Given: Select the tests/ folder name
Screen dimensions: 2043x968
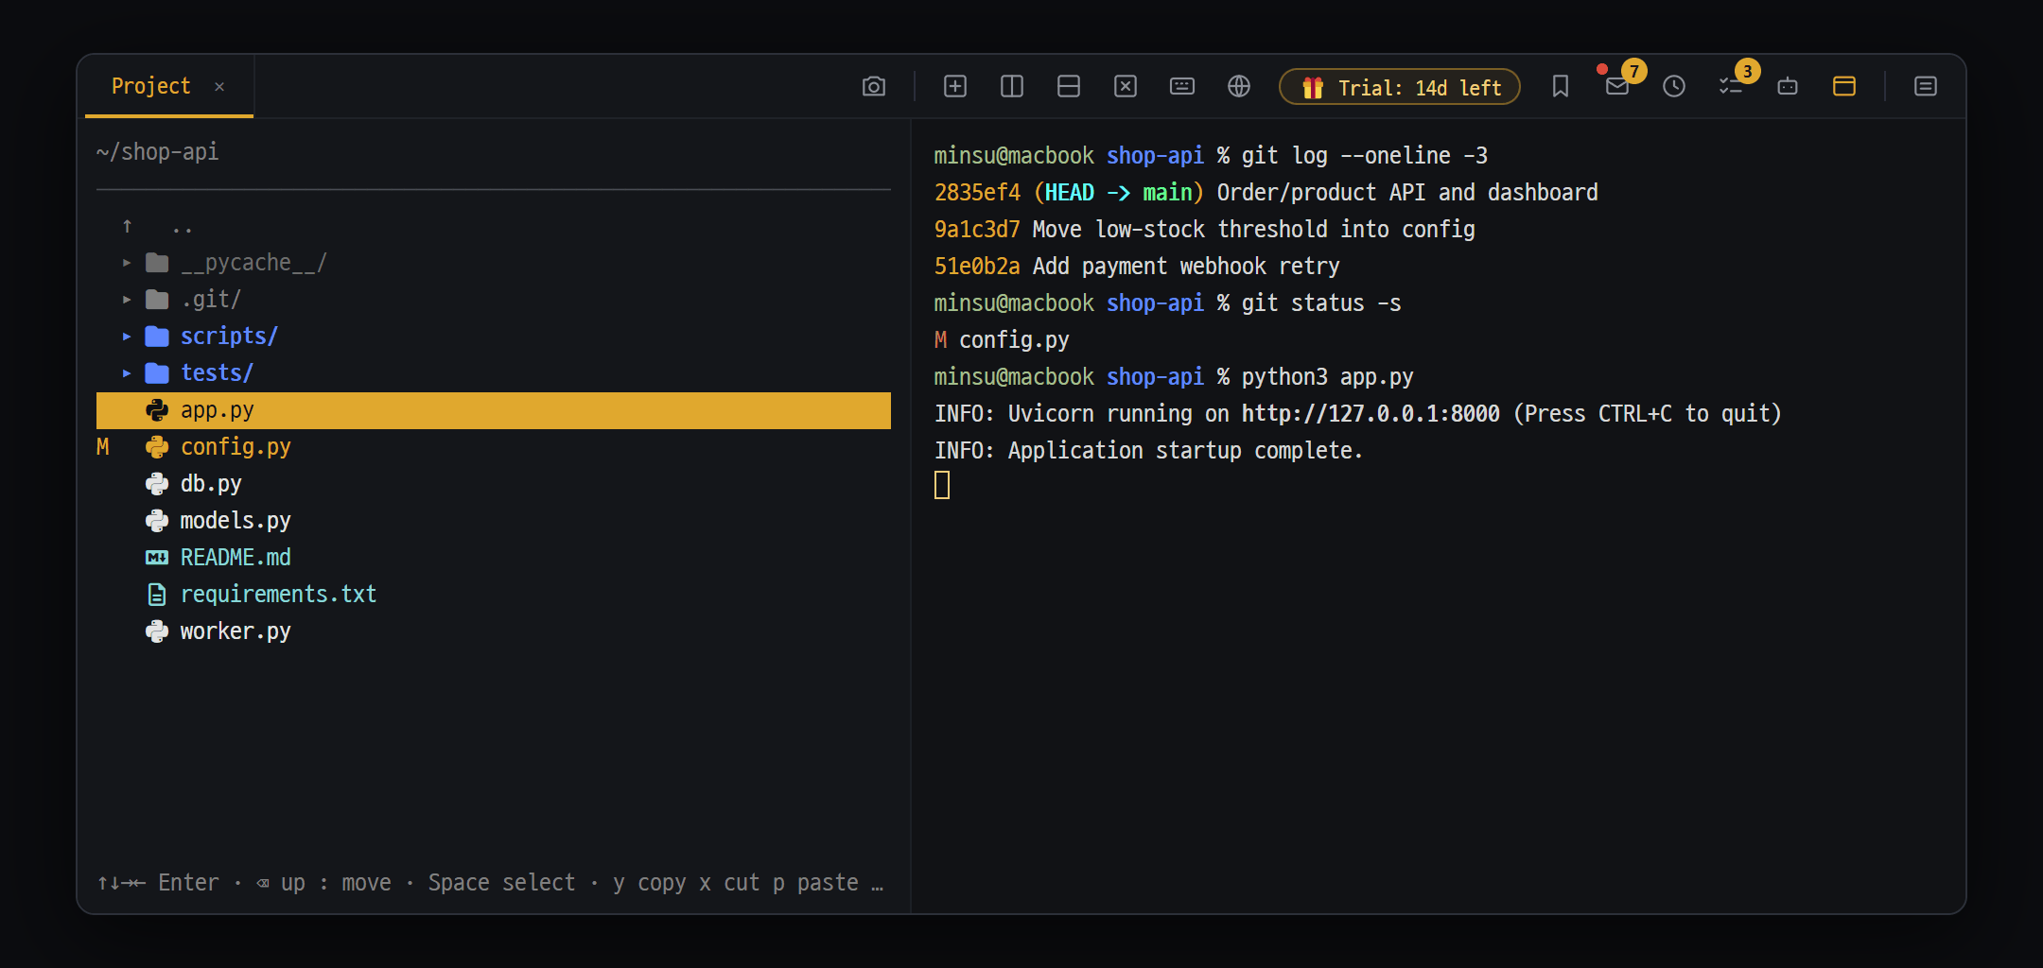Looking at the screenshot, I should pos(217,373).
